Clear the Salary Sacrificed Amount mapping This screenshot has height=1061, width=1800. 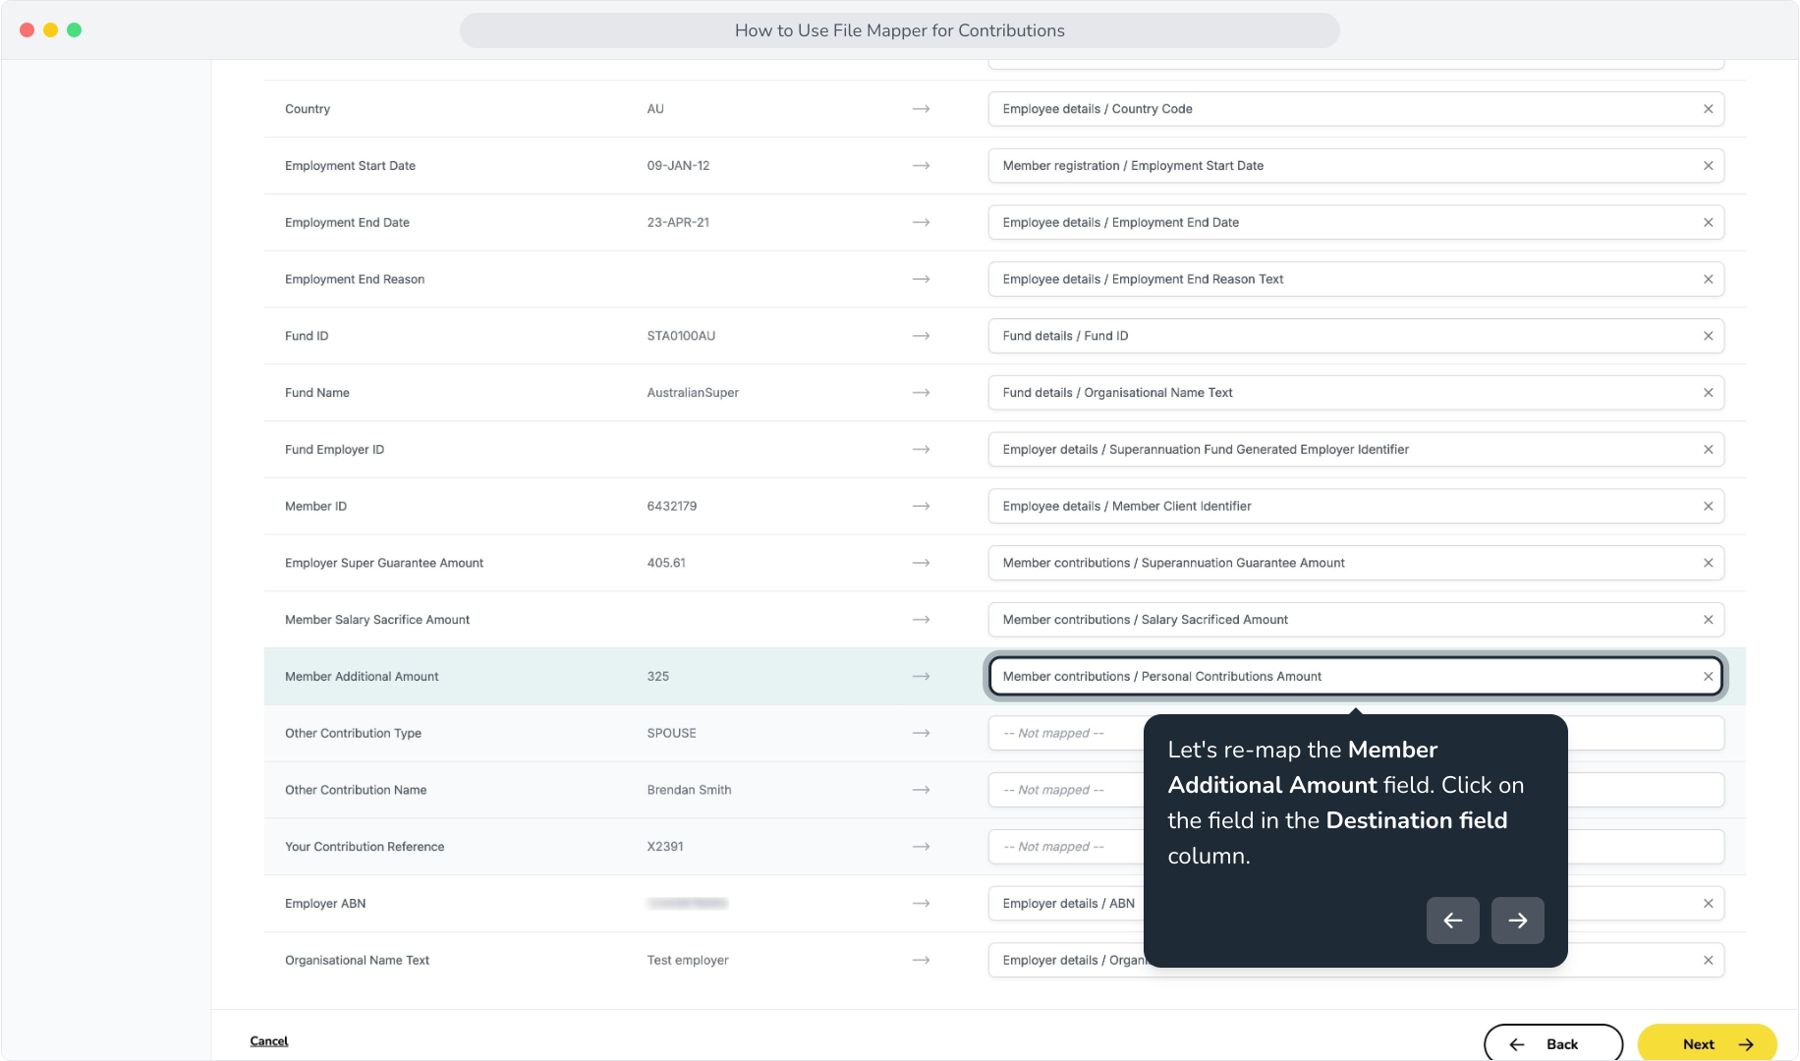pos(1708,620)
